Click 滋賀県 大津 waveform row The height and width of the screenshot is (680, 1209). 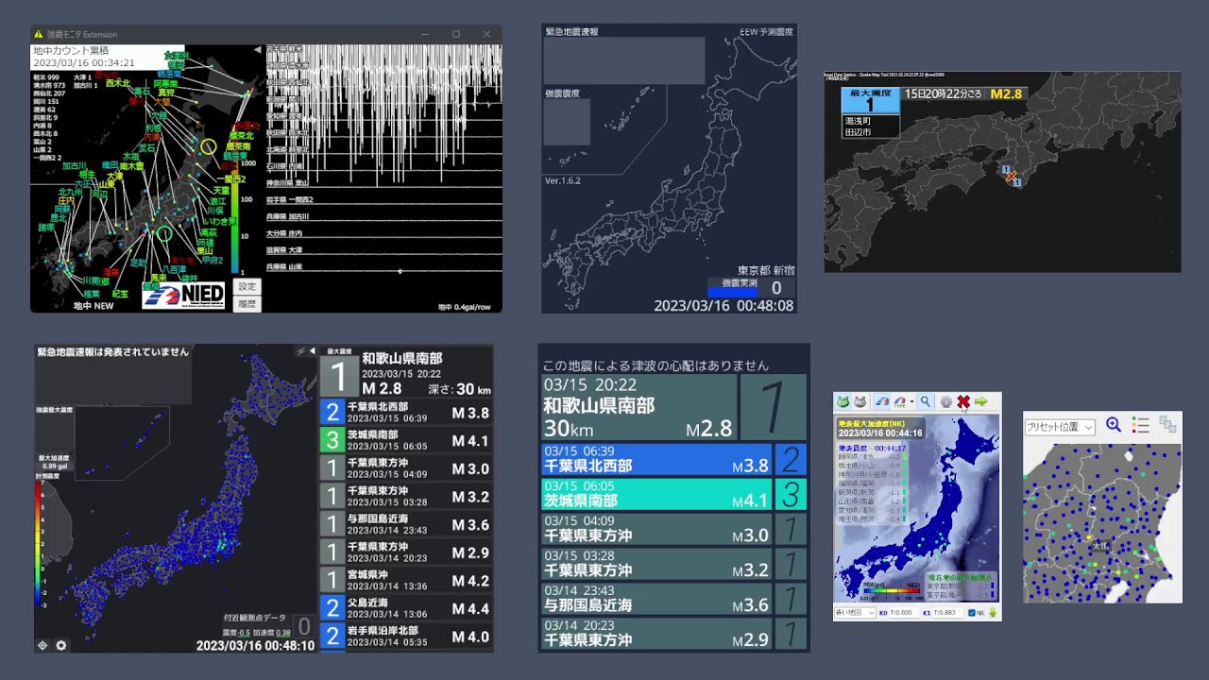coord(384,250)
